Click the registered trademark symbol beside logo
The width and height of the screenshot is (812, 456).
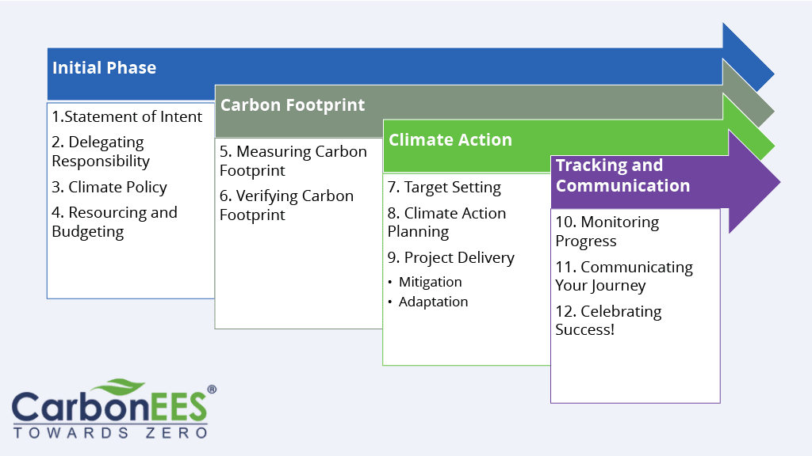212,389
